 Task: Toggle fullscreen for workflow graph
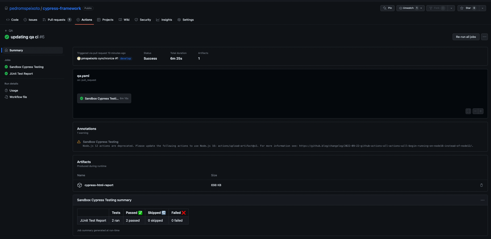(x=468, y=111)
